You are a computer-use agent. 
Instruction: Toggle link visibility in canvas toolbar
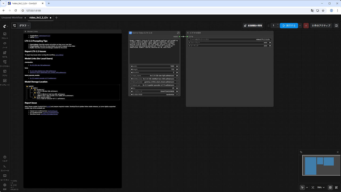tap(336, 187)
